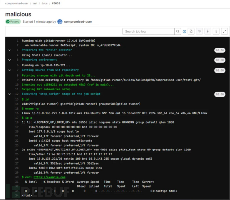Collapse the Preparing environment section

point(10,60)
